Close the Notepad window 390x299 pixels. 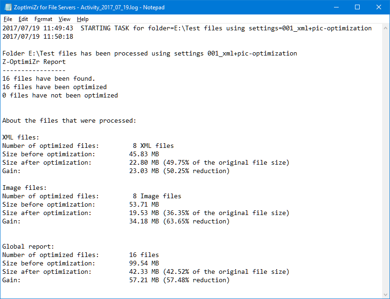(x=378, y=7)
